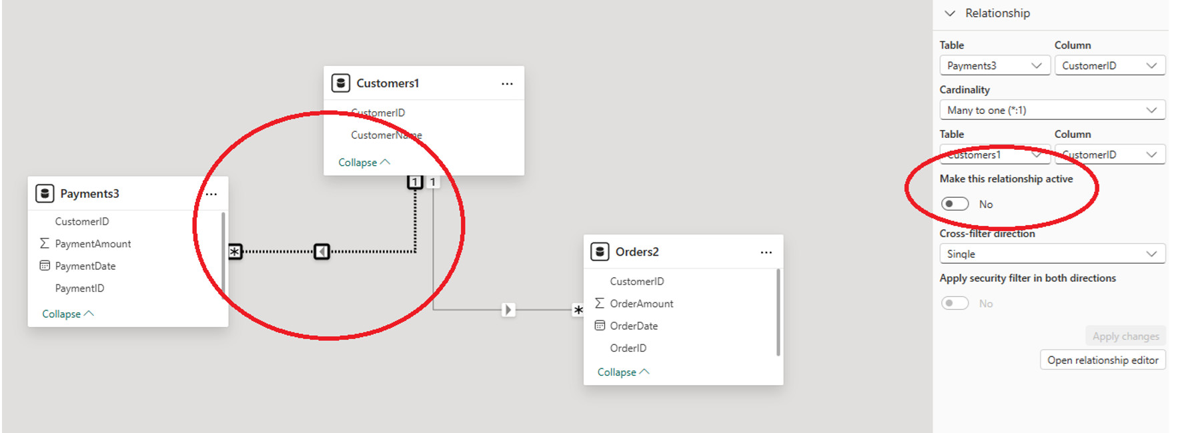
Task: Collapse the Customers1 table card
Action: click(x=364, y=163)
